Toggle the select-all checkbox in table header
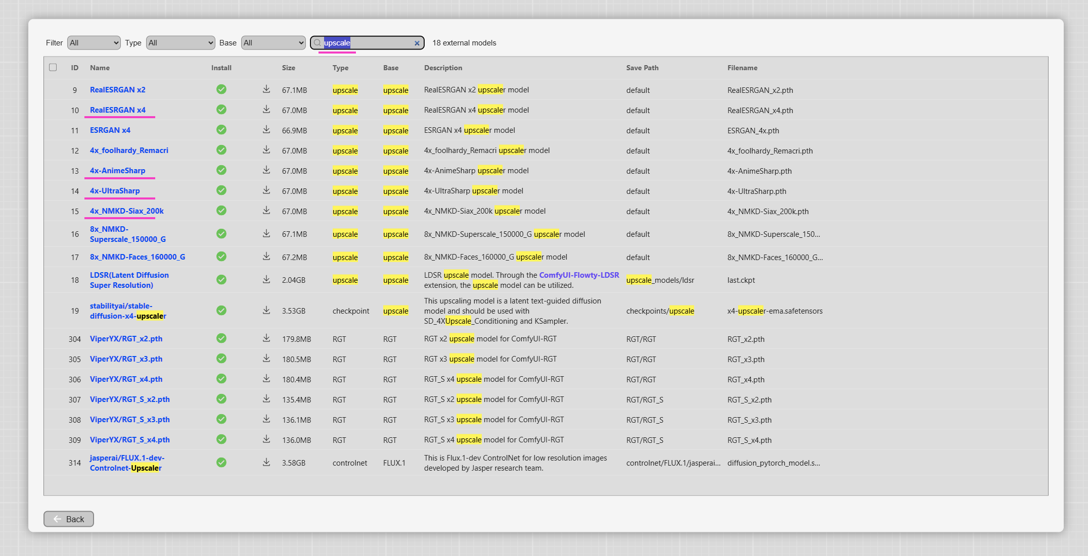Image resolution: width=1088 pixels, height=556 pixels. tap(53, 67)
